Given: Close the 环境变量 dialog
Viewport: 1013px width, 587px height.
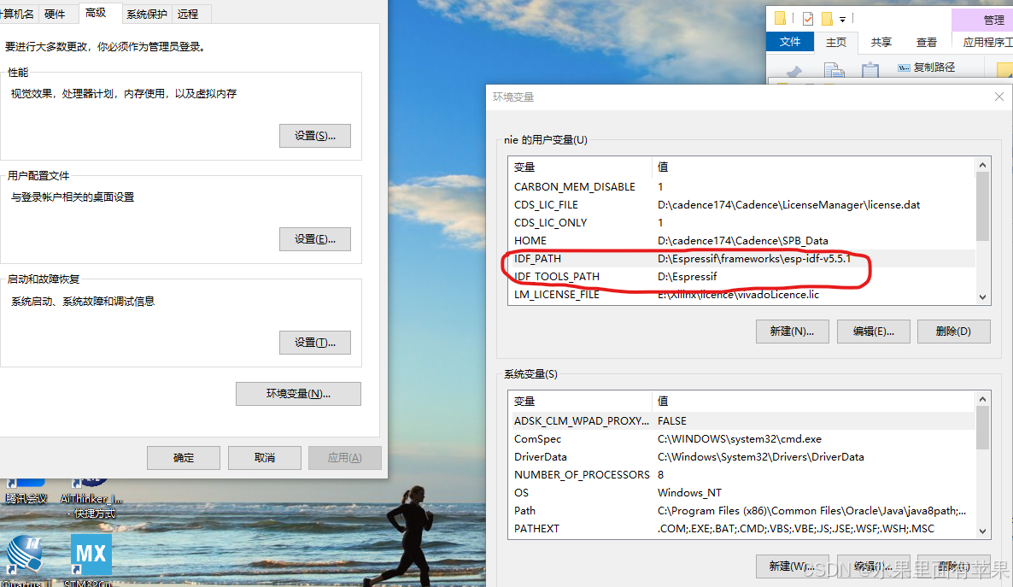Looking at the screenshot, I should click(998, 97).
